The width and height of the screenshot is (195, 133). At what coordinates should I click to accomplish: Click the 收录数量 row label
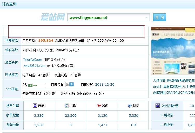point(12,115)
